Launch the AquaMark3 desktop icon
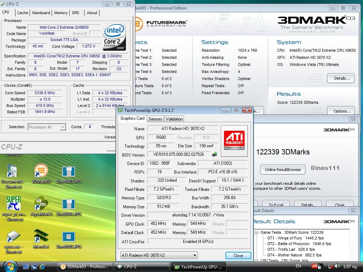The height and width of the screenshot is (272, 363). point(41,206)
